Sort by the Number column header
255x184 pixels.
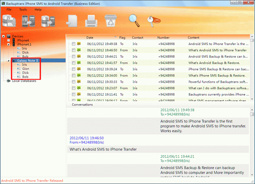pos(163,37)
